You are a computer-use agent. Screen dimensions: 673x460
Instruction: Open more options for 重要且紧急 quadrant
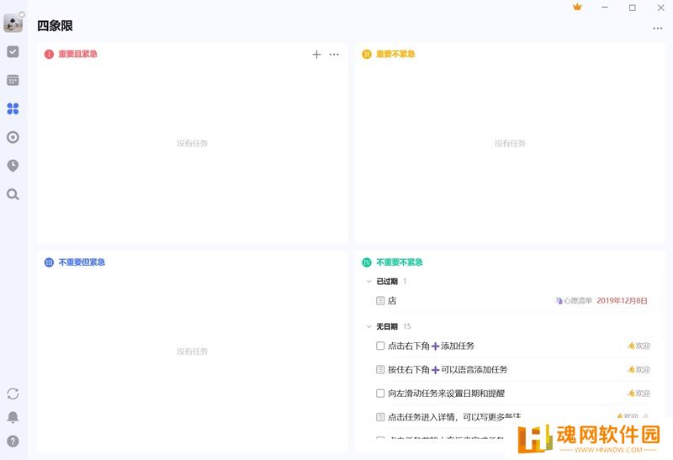(x=334, y=55)
